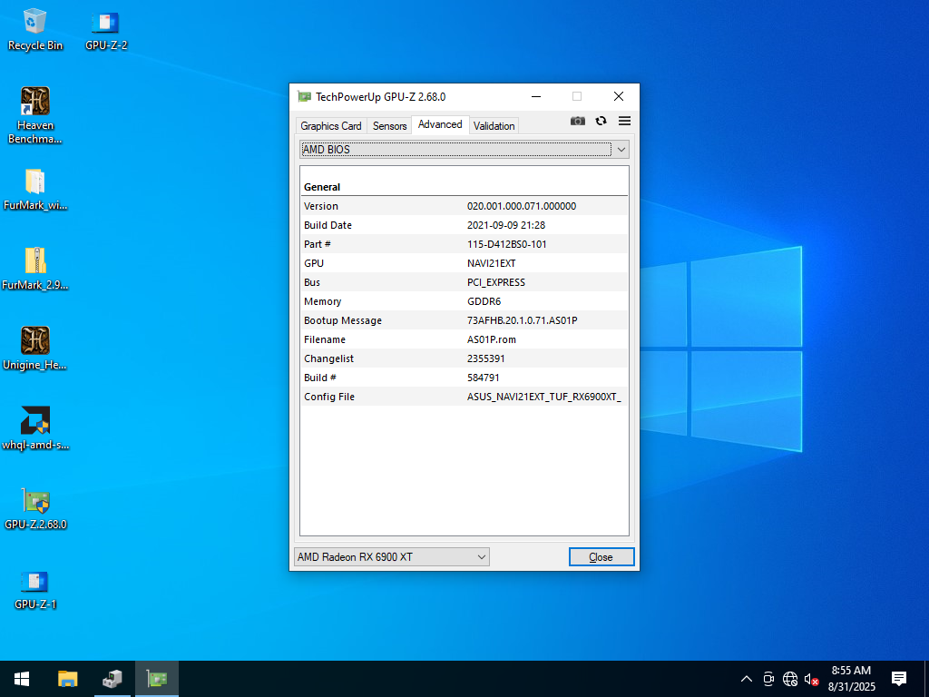Viewport: 929px width, 697px height.
Task: Click the Bootup Message value 73AFHB.20.1.0.71.AS01P
Action: (522, 320)
